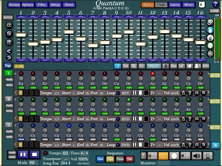Image resolution: width=222 pixels, height=166 pixels.
Task: Select the blue touch hand icon
Action: pos(210,30)
